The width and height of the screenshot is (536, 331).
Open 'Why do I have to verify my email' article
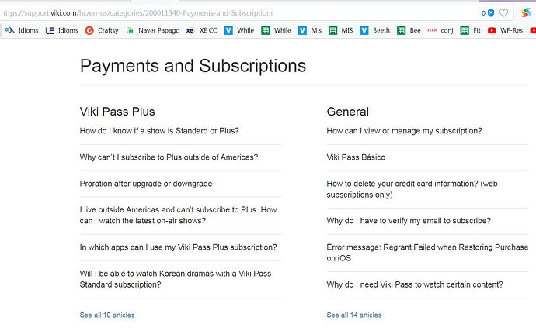(409, 221)
